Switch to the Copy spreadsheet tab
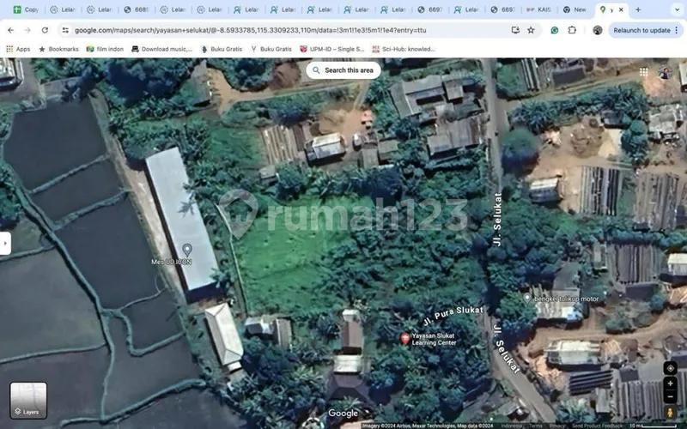 26,9
